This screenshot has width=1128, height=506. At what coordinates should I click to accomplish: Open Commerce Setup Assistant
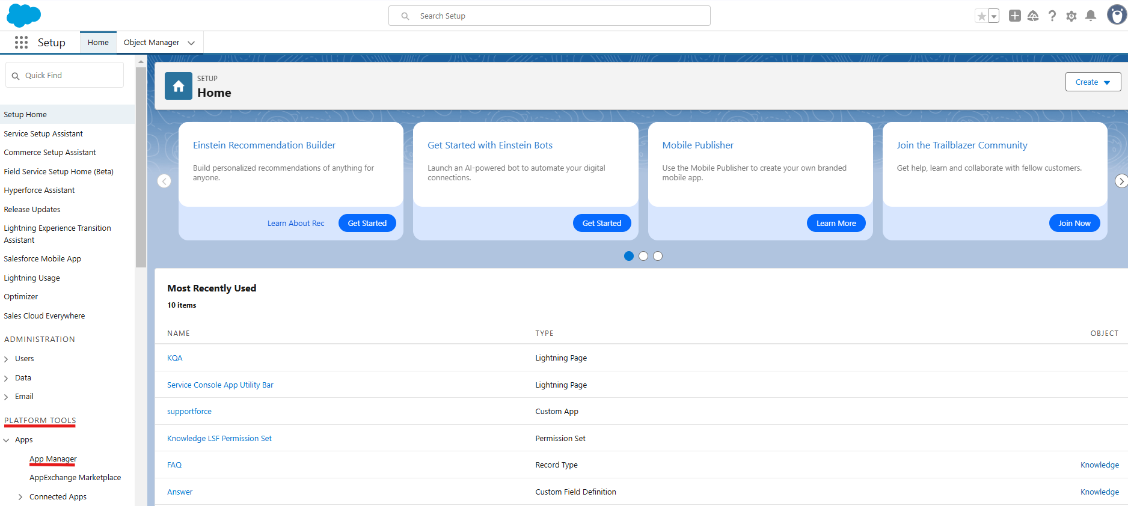[50, 153]
